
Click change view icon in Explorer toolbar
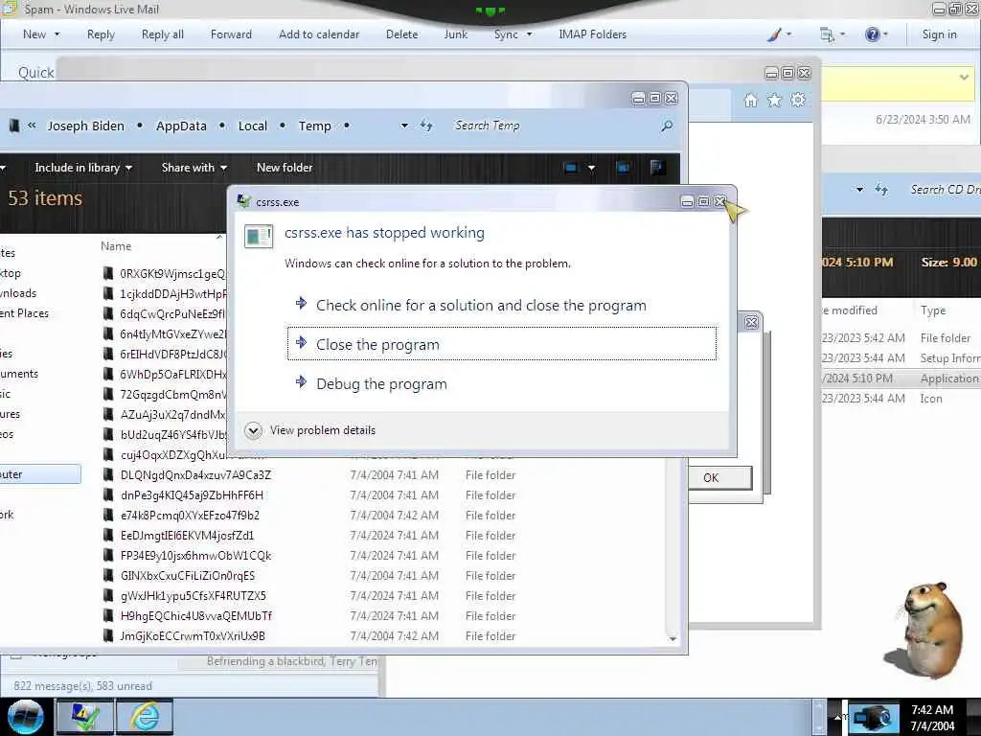(571, 168)
